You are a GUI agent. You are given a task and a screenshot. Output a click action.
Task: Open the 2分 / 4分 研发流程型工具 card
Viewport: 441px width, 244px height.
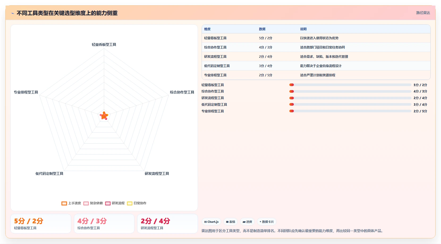click(167, 224)
